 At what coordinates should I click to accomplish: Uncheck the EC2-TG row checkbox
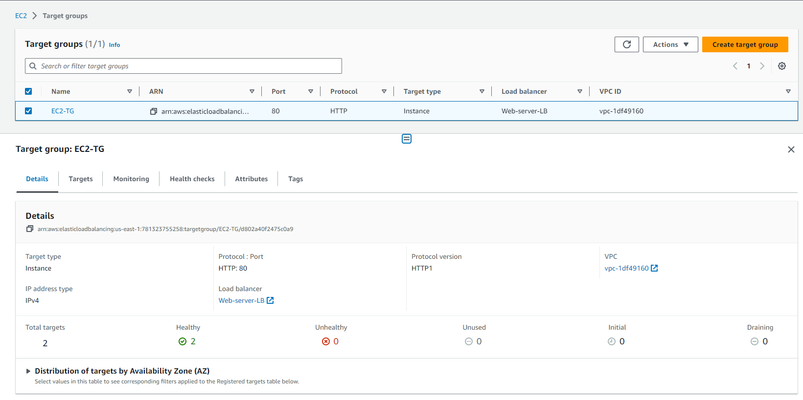tap(28, 111)
